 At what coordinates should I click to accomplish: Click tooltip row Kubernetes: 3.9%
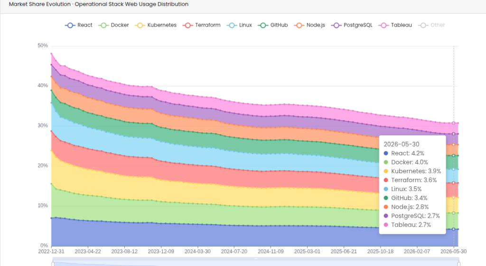(412, 171)
